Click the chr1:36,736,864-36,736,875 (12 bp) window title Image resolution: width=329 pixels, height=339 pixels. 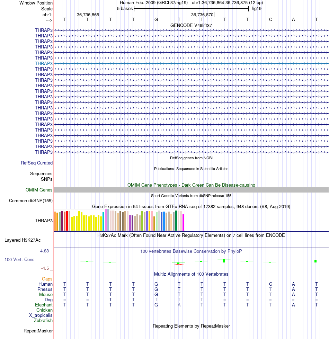(227, 3)
